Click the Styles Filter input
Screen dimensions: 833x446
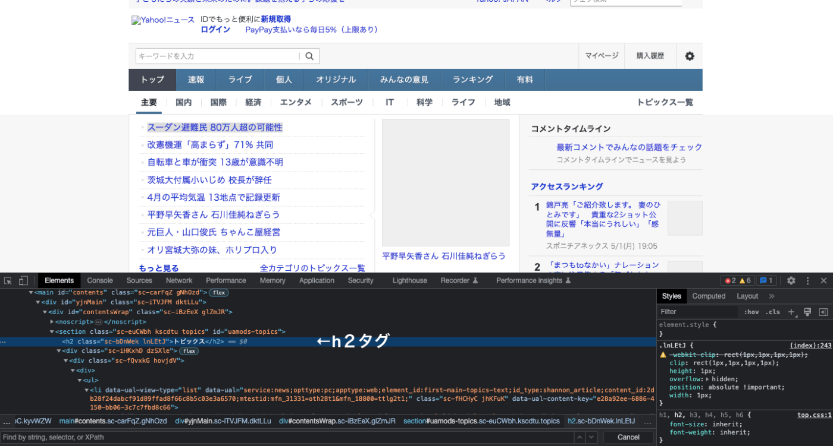tap(699, 312)
